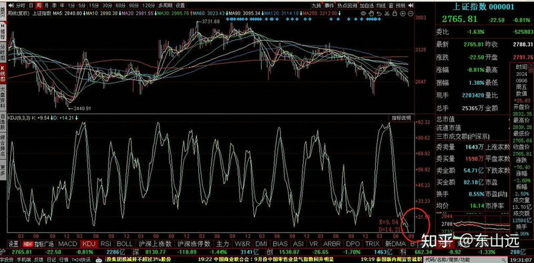534x263 pixels.
Task: Select the 季 quarterly period
Action: pyautogui.click(x=54, y=5)
